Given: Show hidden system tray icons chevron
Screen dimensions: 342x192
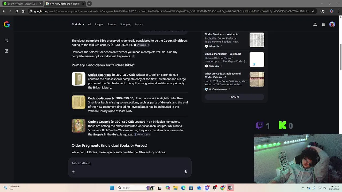Looking at the screenshot, I should [303, 188].
